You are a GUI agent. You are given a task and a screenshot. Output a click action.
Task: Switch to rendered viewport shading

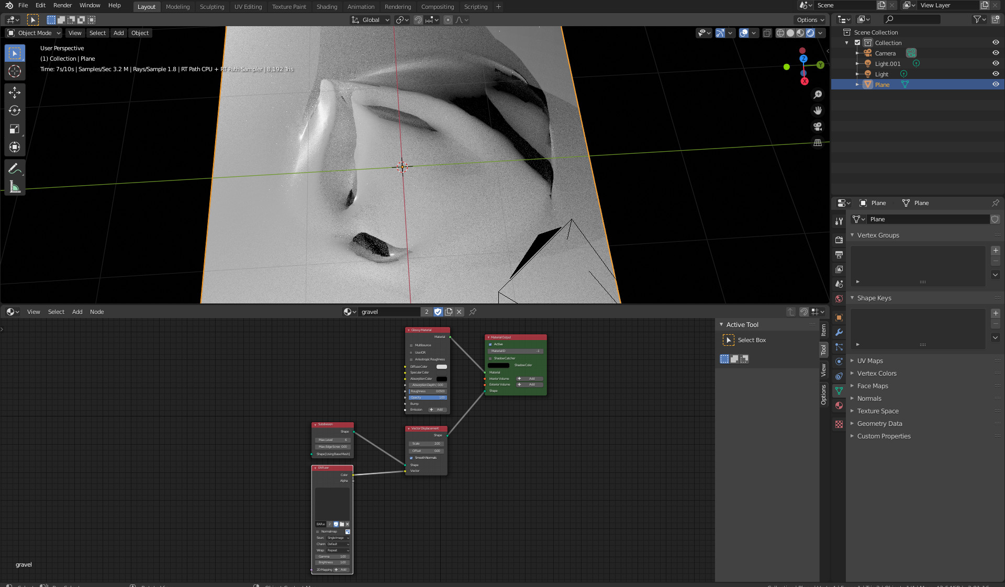(x=810, y=33)
